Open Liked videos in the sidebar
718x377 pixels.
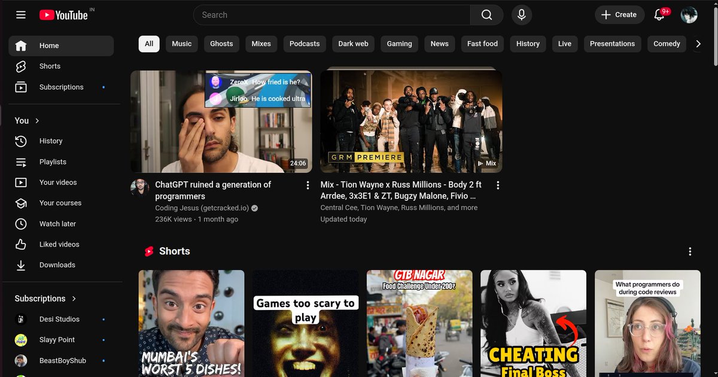(x=58, y=244)
